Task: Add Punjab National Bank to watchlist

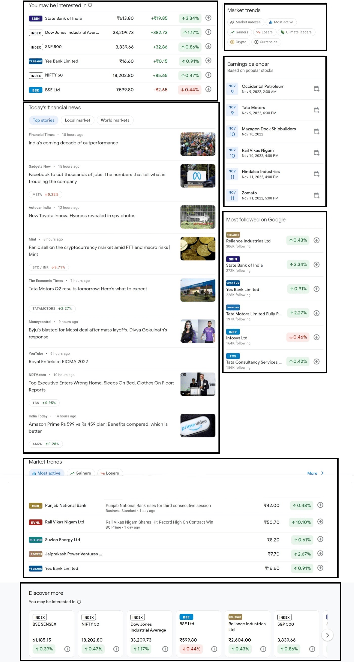Action: tap(320, 505)
